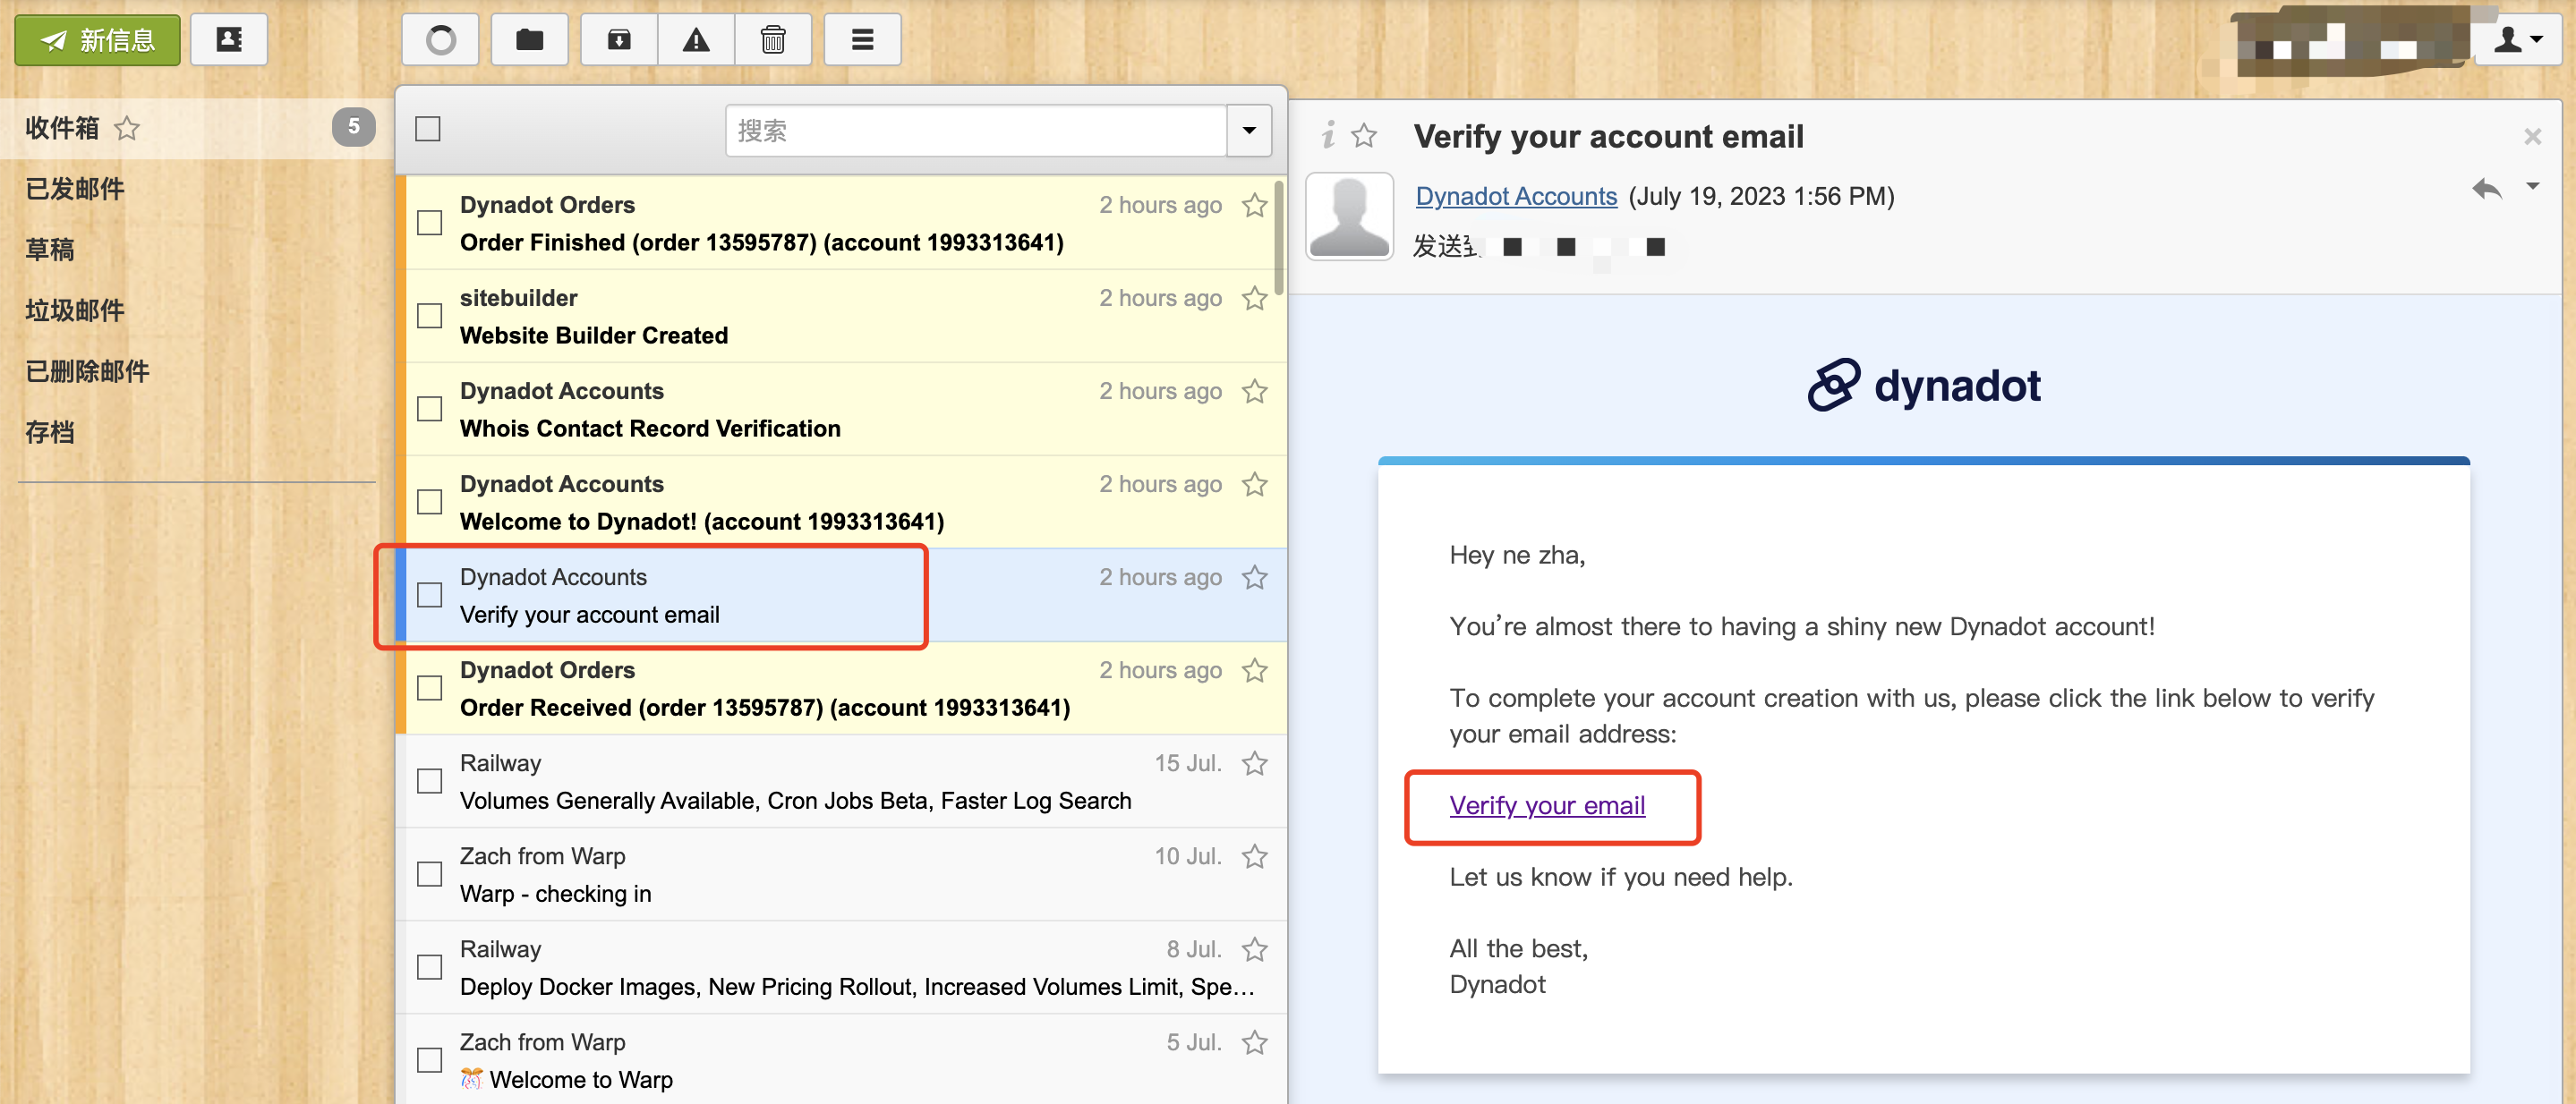Check the Welcome to Dynadot message checkbox
Screen dimensions: 2576x1104
point(430,502)
